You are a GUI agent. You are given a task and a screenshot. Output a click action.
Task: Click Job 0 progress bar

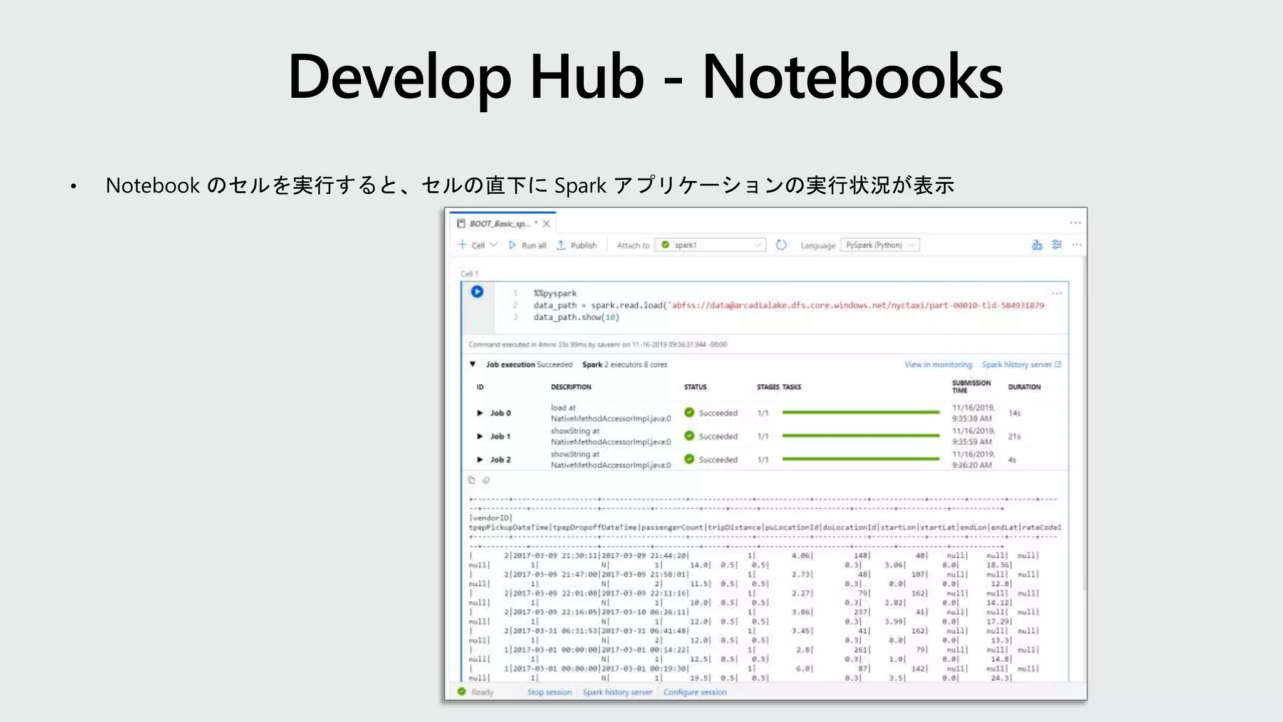(x=861, y=412)
